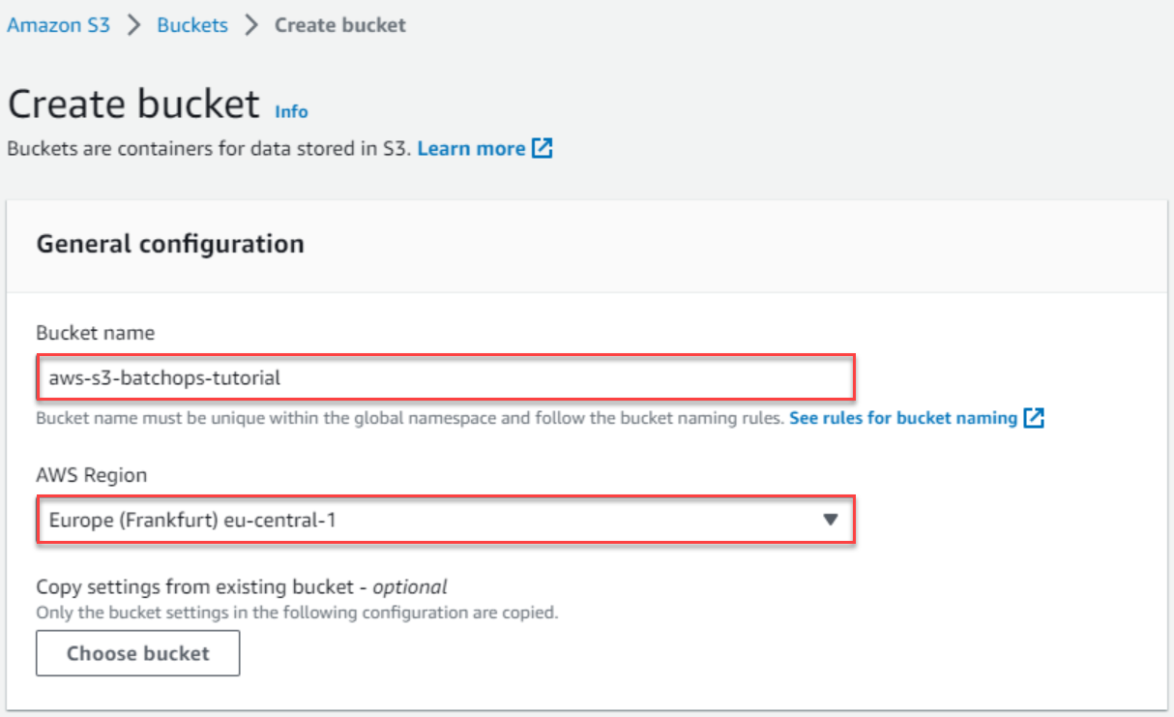
Task: Open the Amazon S3 breadcrumb link
Action: (58, 25)
